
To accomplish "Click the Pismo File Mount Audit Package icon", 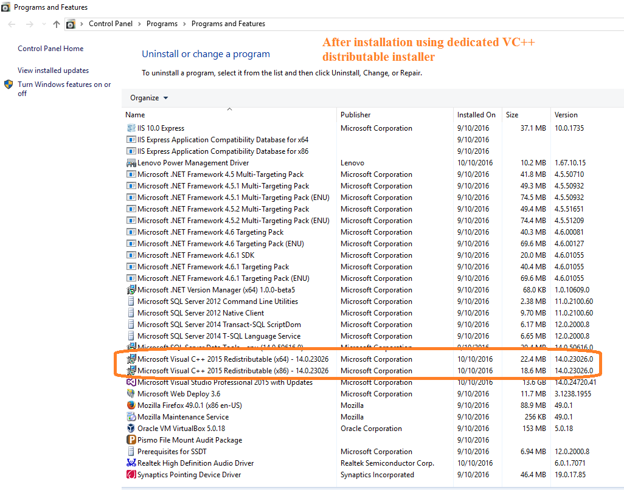I will [131, 440].
